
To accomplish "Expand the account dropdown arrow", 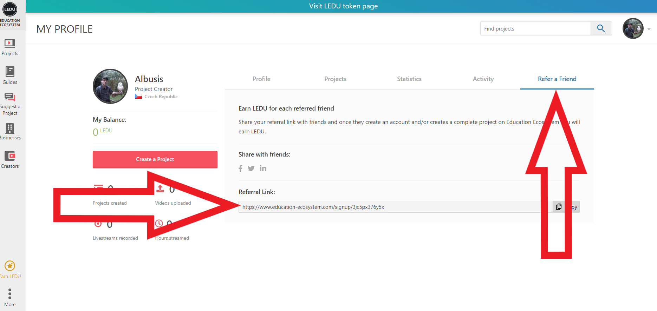I will click(x=649, y=29).
